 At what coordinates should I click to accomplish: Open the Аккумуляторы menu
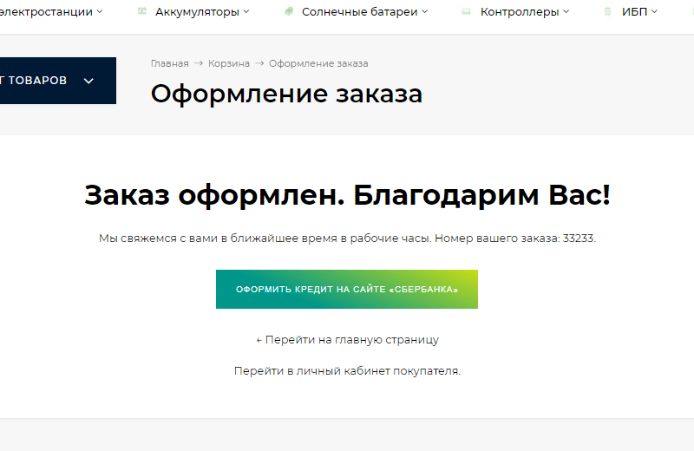click(x=197, y=12)
